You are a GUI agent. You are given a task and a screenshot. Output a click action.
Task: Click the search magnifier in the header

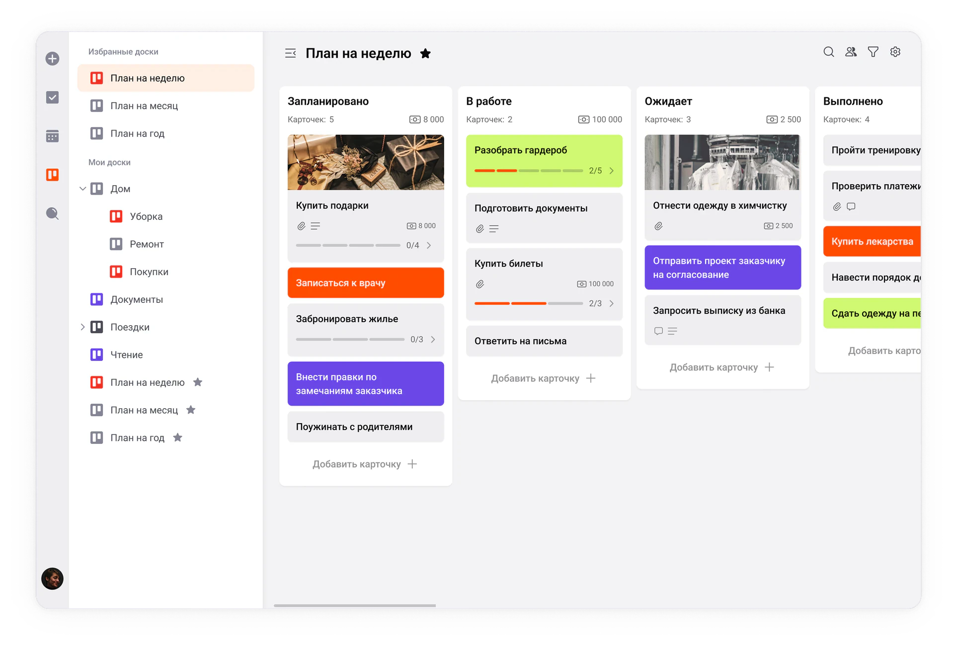(829, 52)
